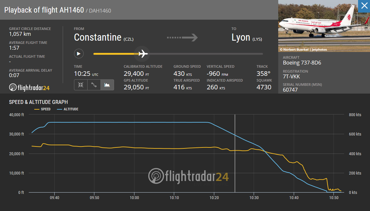This screenshot has width=370, height=211.
Task: Click the Norbert Buerkel Jetphotos credit
Action: click(x=303, y=50)
